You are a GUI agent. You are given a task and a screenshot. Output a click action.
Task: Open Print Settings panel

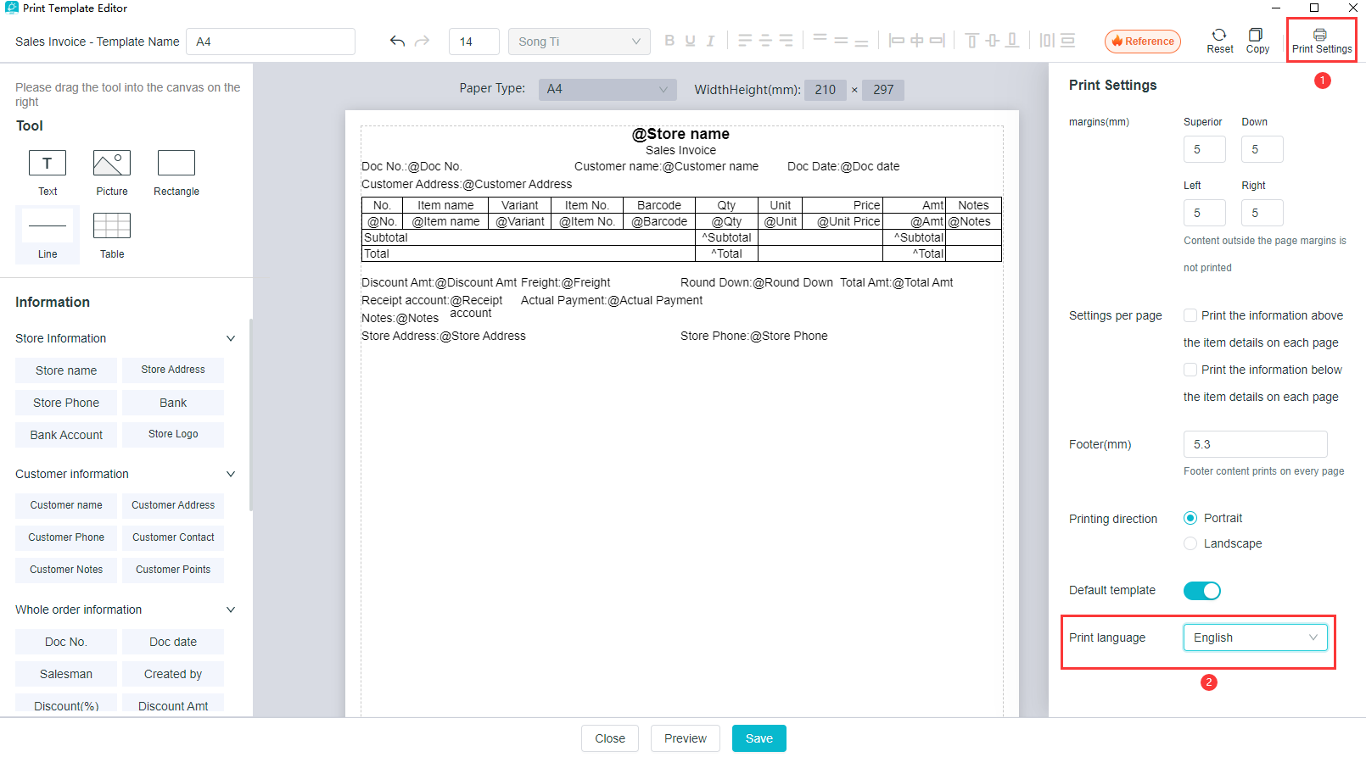click(x=1321, y=40)
